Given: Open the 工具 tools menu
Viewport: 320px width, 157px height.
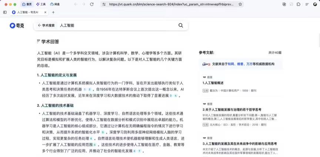Looking at the screenshot, I should point(41,4).
